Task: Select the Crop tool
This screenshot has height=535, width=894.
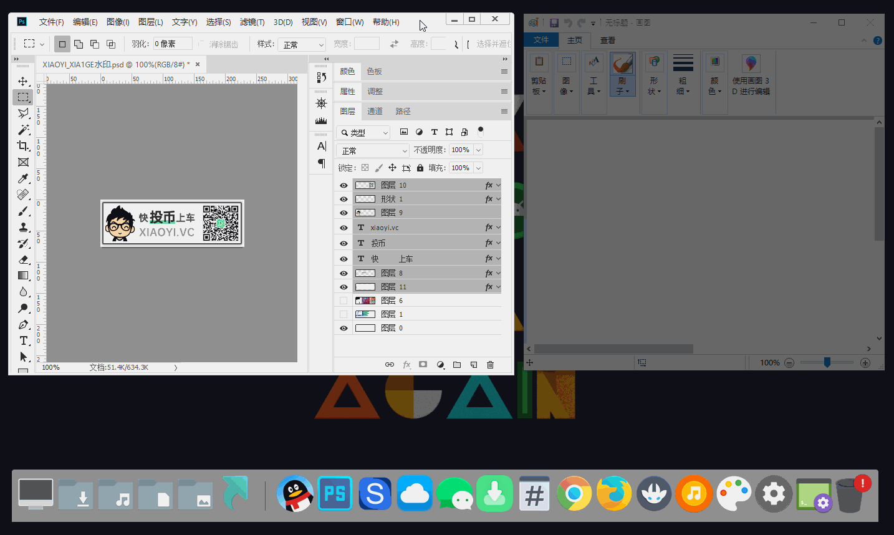Action: [x=23, y=146]
